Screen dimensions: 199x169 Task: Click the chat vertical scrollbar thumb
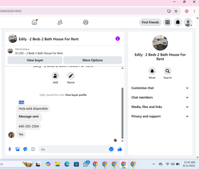(123, 113)
